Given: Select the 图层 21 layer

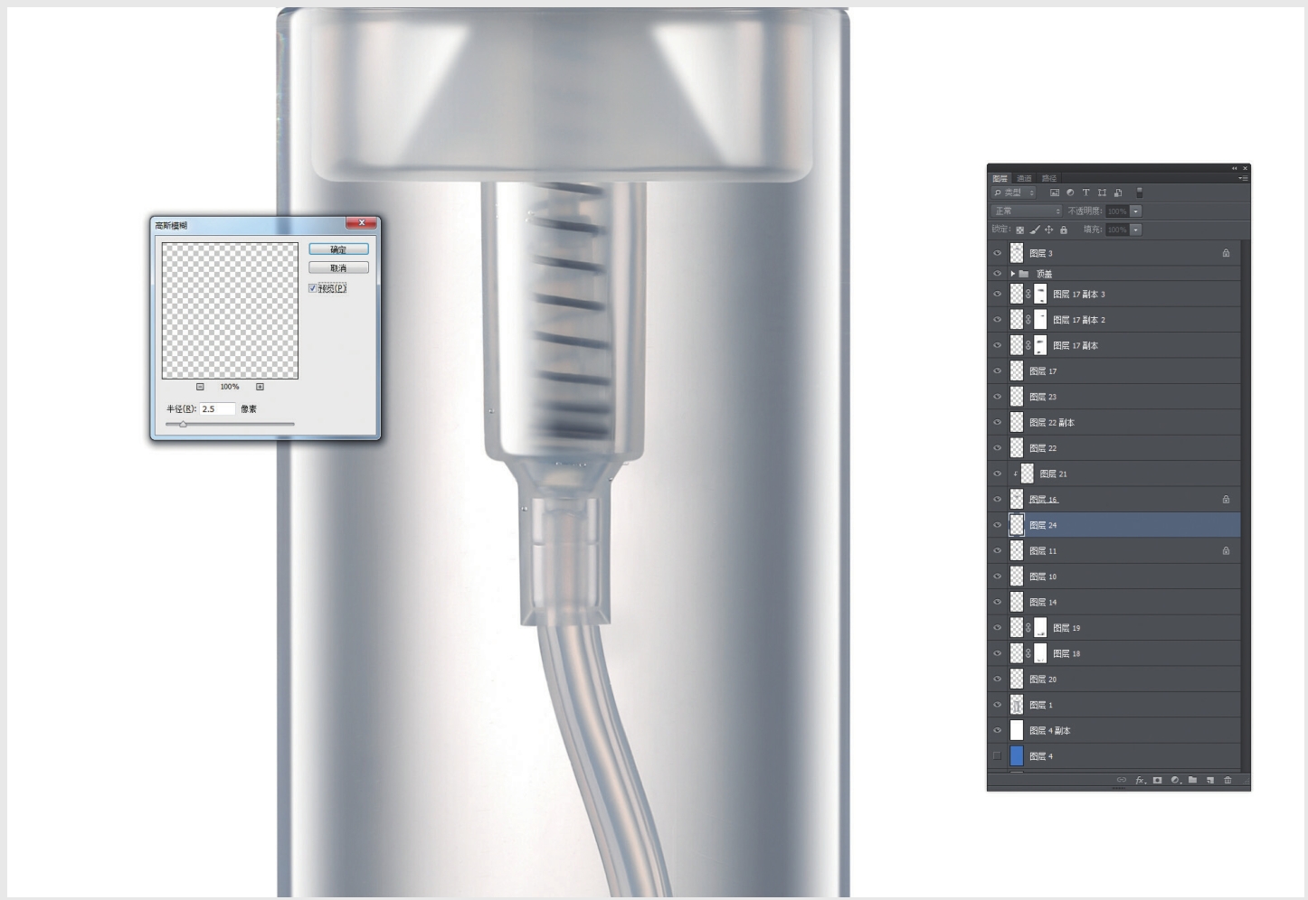Looking at the screenshot, I should click(1115, 473).
